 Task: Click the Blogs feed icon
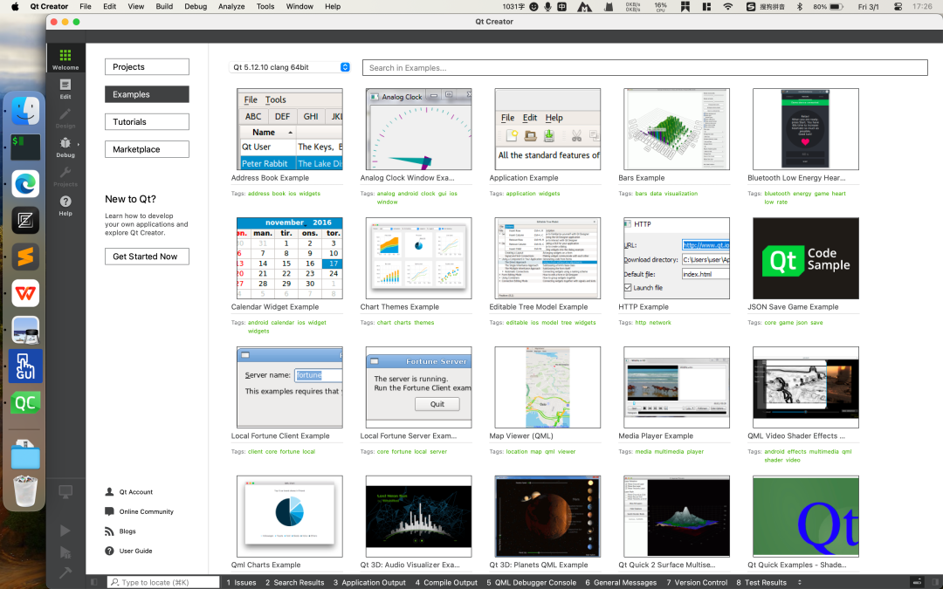109,531
